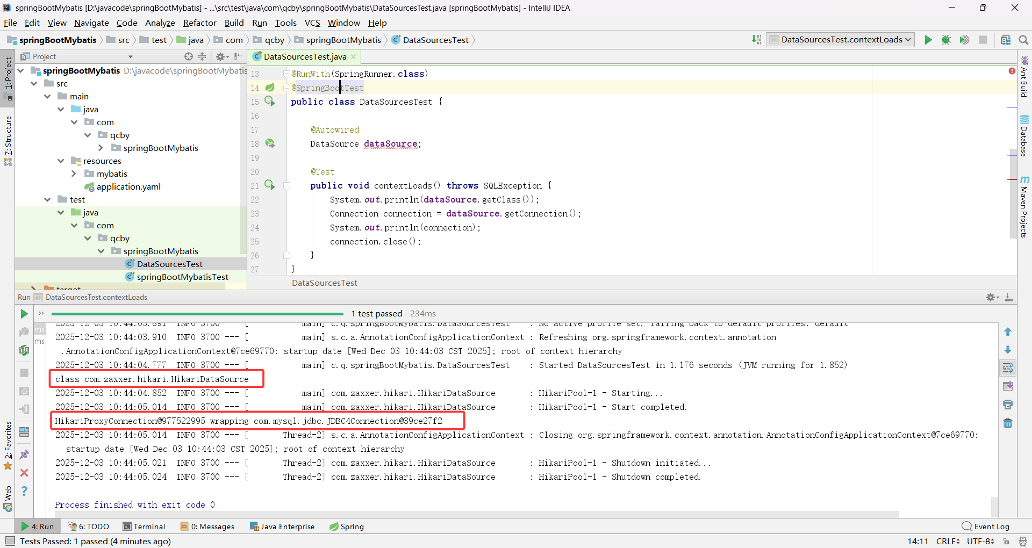
Task: Open the Terminal tool window
Action: [144, 527]
